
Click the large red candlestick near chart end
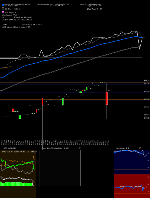pyautogui.click(x=107, y=98)
